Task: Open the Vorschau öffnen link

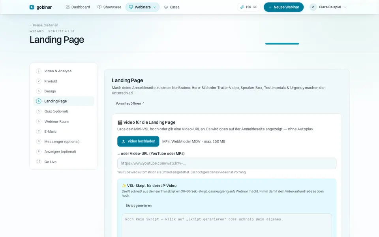Action: pyautogui.click(x=130, y=103)
